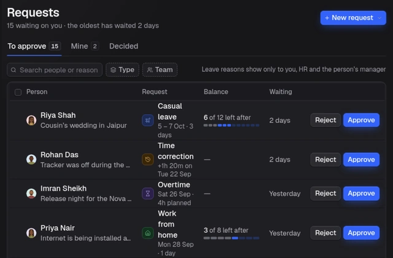Viewport: 393px width, 258px height.
Task: Click the Waiting column header
Action: tap(281, 92)
